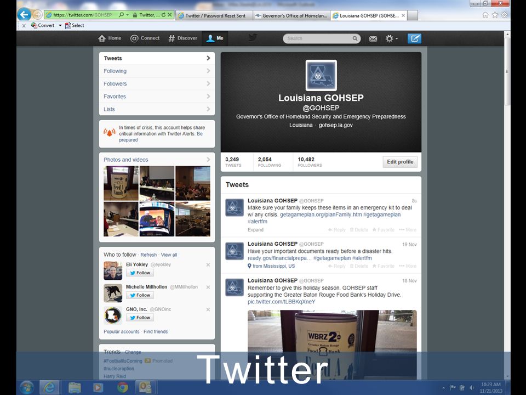Screen dimensions: 526x395
Task: Open the Connect tab
Action: click(145, 38)
